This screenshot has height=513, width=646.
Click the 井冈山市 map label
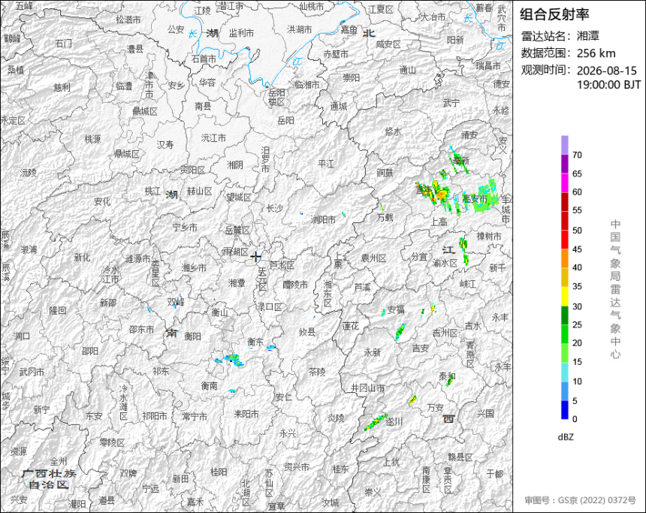[x=368, y=388]
